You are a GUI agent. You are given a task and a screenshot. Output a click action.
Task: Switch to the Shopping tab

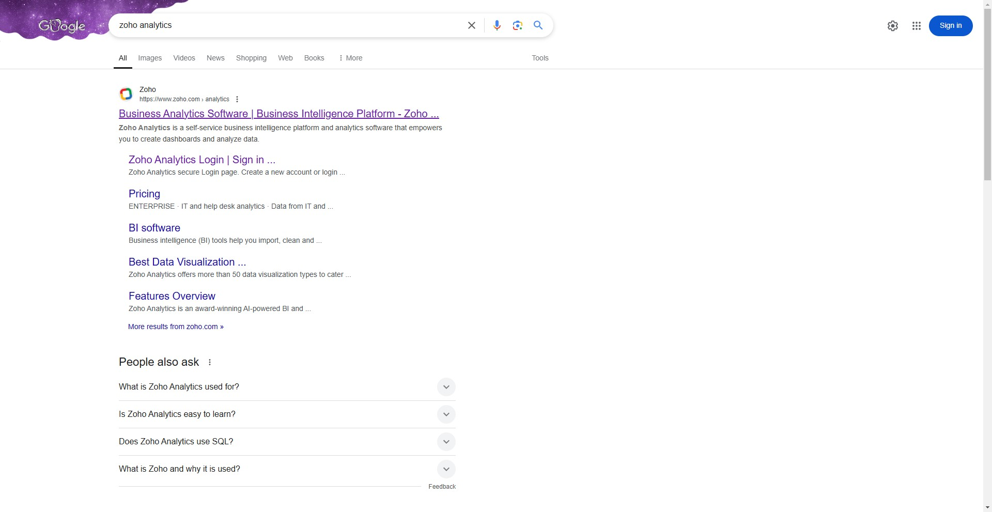click(251, 58)
